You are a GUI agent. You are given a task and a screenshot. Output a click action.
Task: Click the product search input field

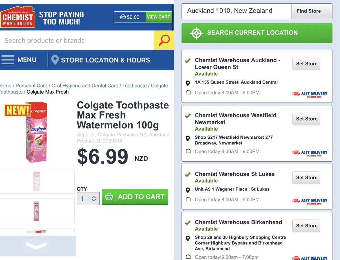pyautogui.click(x=76, y=41)
